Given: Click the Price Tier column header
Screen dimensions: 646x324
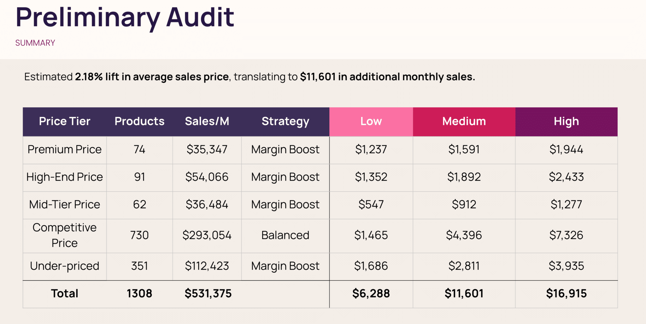Looking at the screenshot, I should (64, 121).
